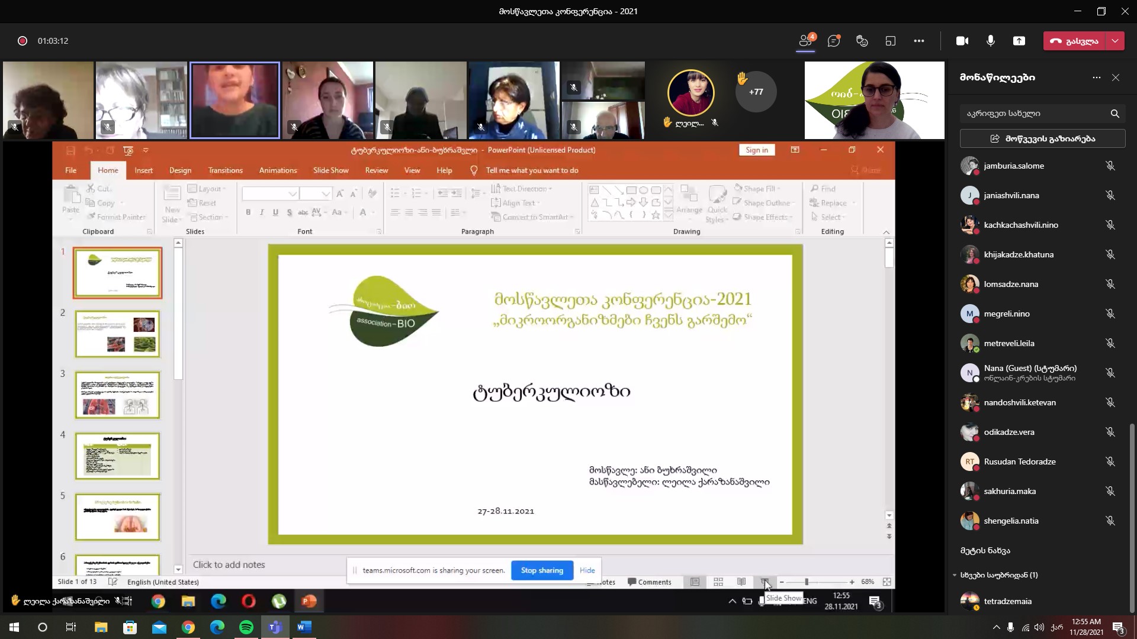Open the PowerPoint Ribbon Display Options icon
This screenshot has width=1137, height=639.
pos(795,150)
